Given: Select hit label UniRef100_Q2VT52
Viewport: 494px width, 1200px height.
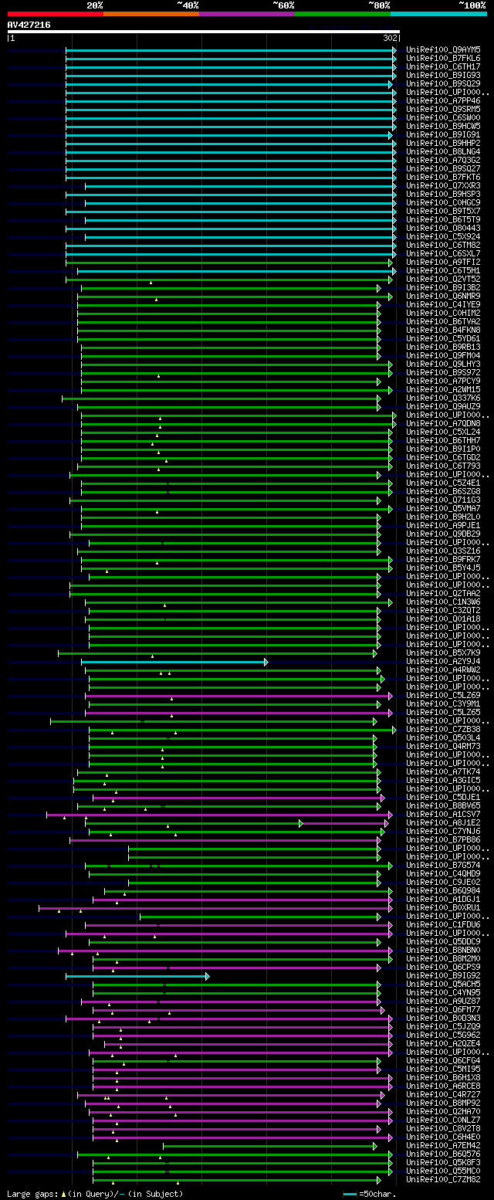Looking at the screenshot, I should 445,279.
